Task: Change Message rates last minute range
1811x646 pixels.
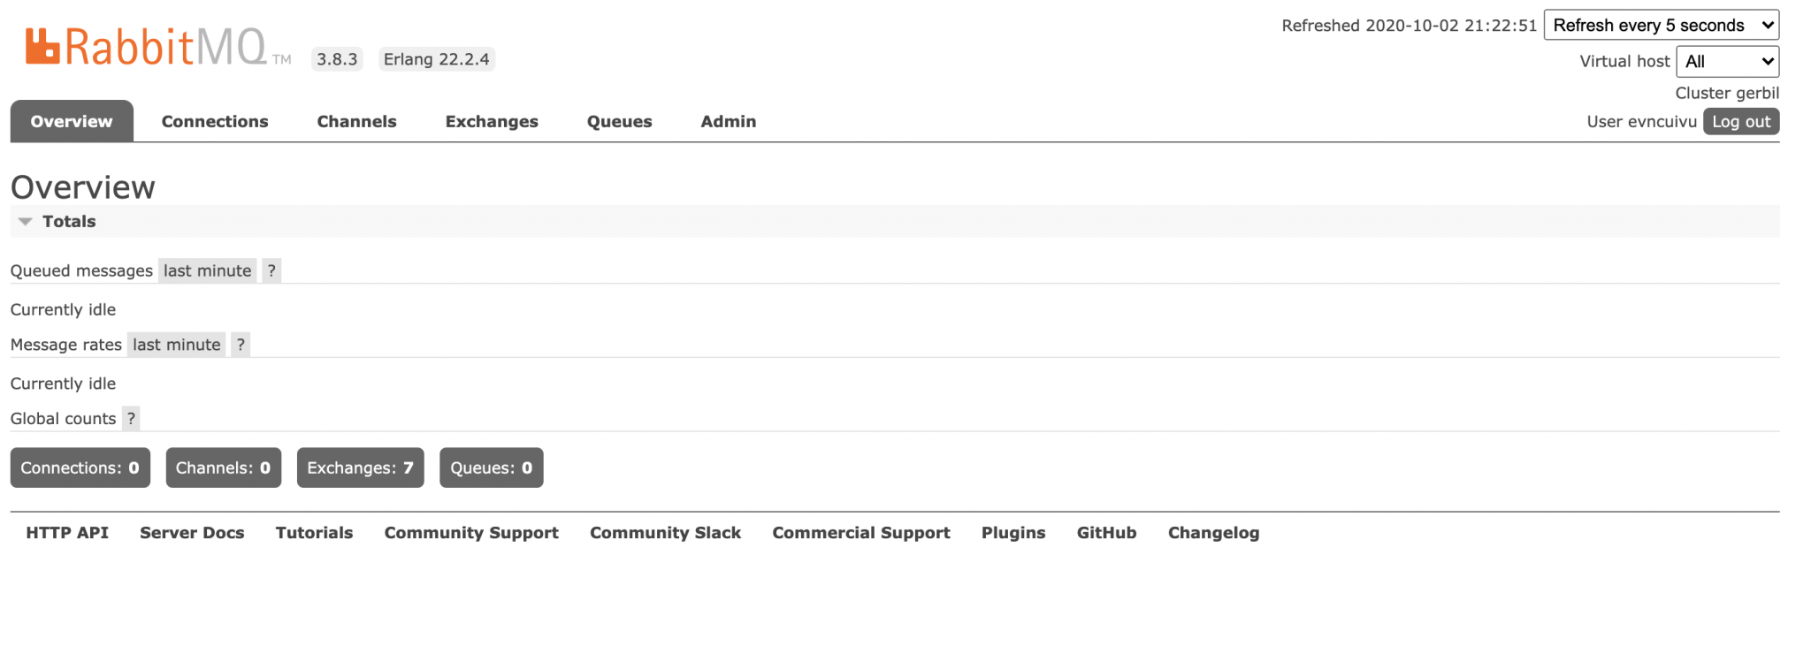Action: [176, 345]
